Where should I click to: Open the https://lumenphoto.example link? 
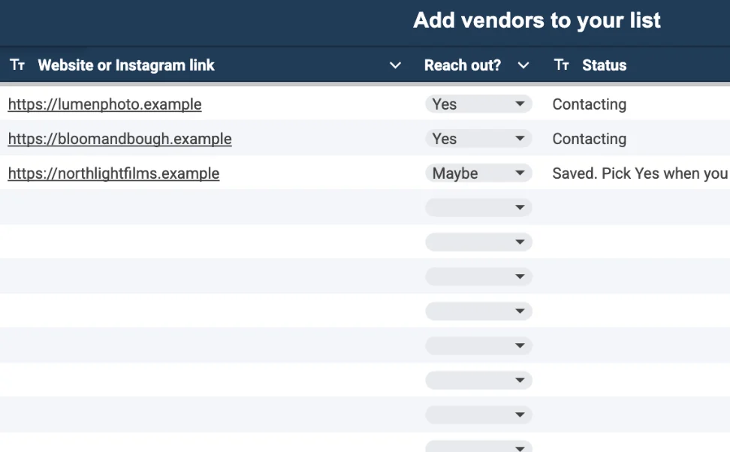click(104, 104)
